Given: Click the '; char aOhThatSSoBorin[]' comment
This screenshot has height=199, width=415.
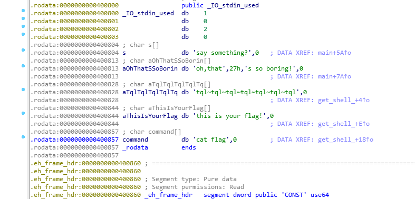Looking at the screenshot, I should tap(167, 61).
